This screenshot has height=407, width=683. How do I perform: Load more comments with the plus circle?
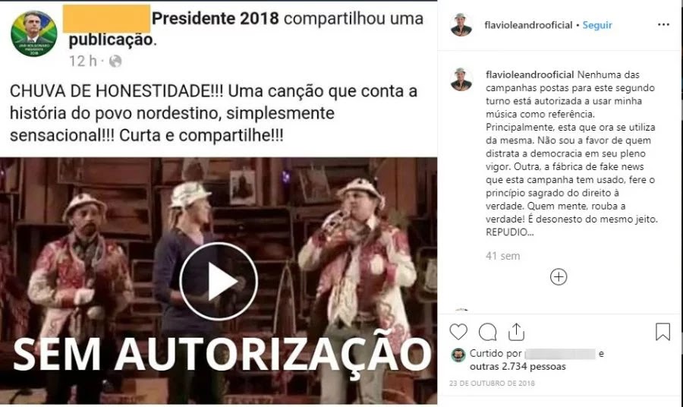(x=559, y=276)
